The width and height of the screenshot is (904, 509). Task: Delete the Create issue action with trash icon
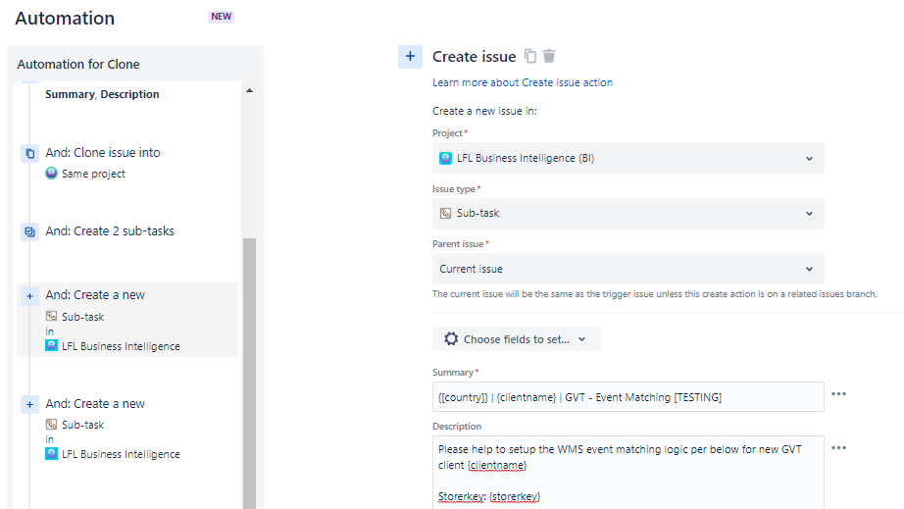[549, 56]
